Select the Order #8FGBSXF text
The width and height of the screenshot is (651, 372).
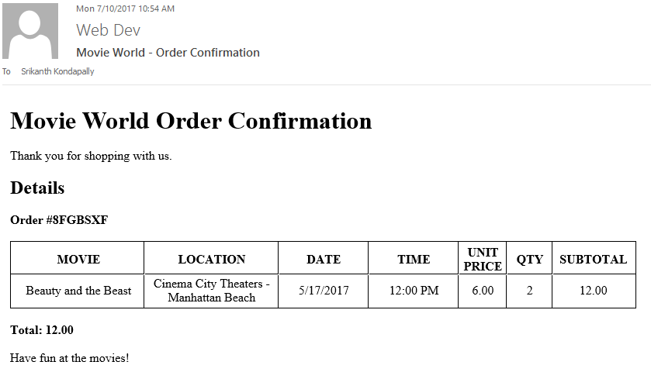tap(59, 220)
